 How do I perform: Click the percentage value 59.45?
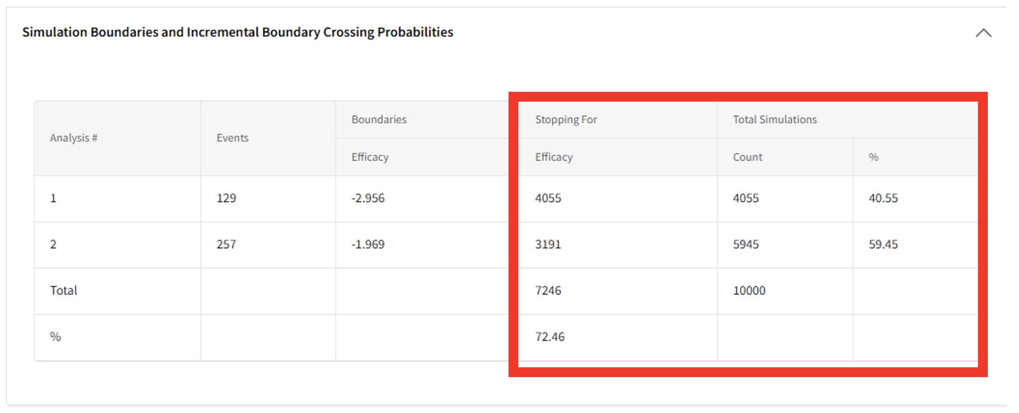click(x=883, y=244)
